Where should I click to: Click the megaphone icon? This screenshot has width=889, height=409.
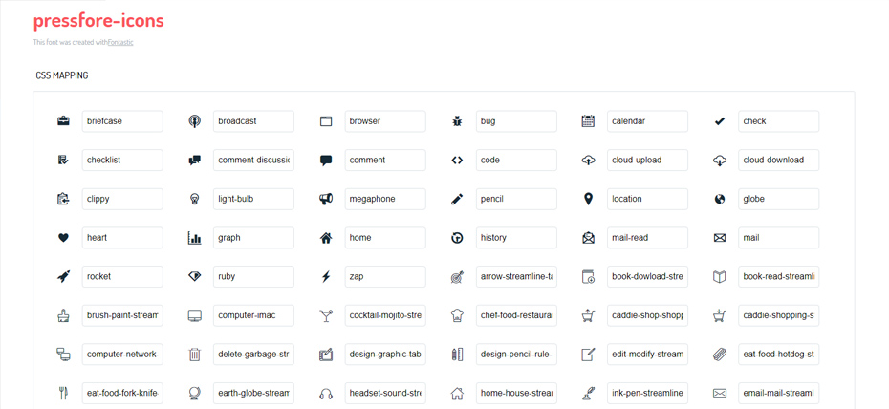click(x=326, y=199)
